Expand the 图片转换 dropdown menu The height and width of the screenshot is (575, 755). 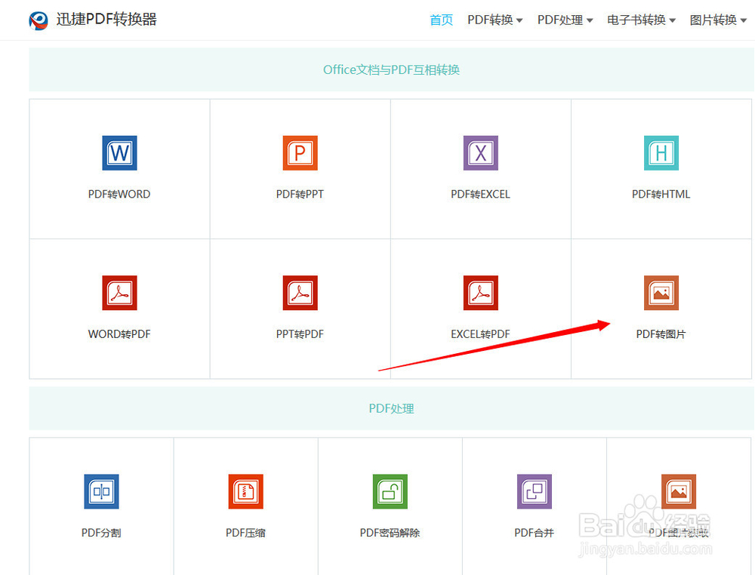tap(717, 20)
